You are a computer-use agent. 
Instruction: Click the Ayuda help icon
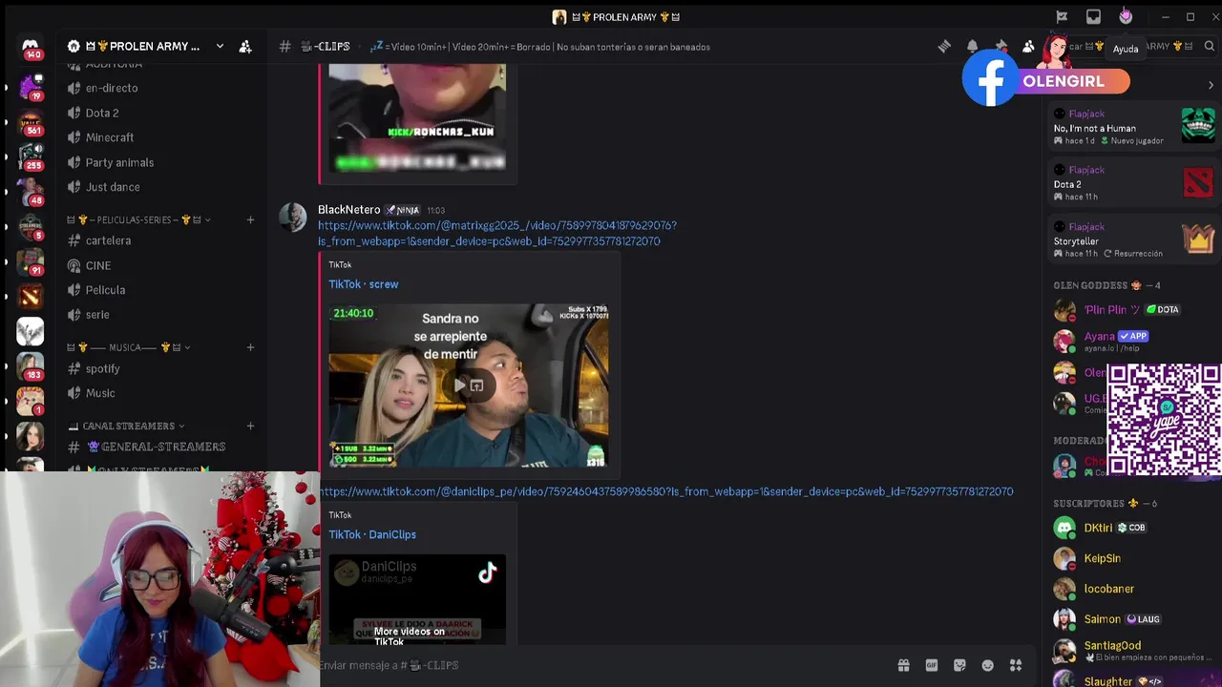[x=1126, y=16]
